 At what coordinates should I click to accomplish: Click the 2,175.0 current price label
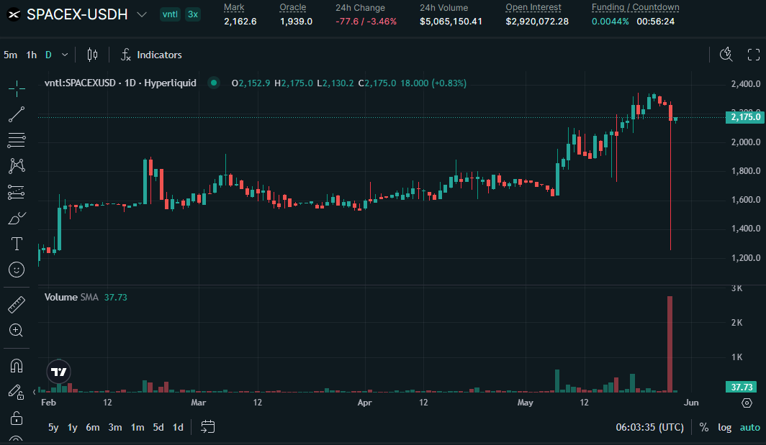745,117
